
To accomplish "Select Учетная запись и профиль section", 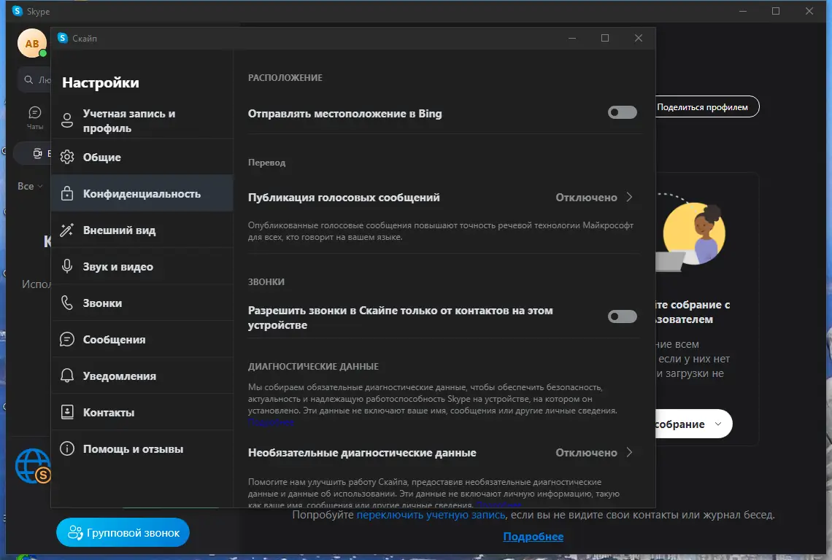I will pos(142,120).
